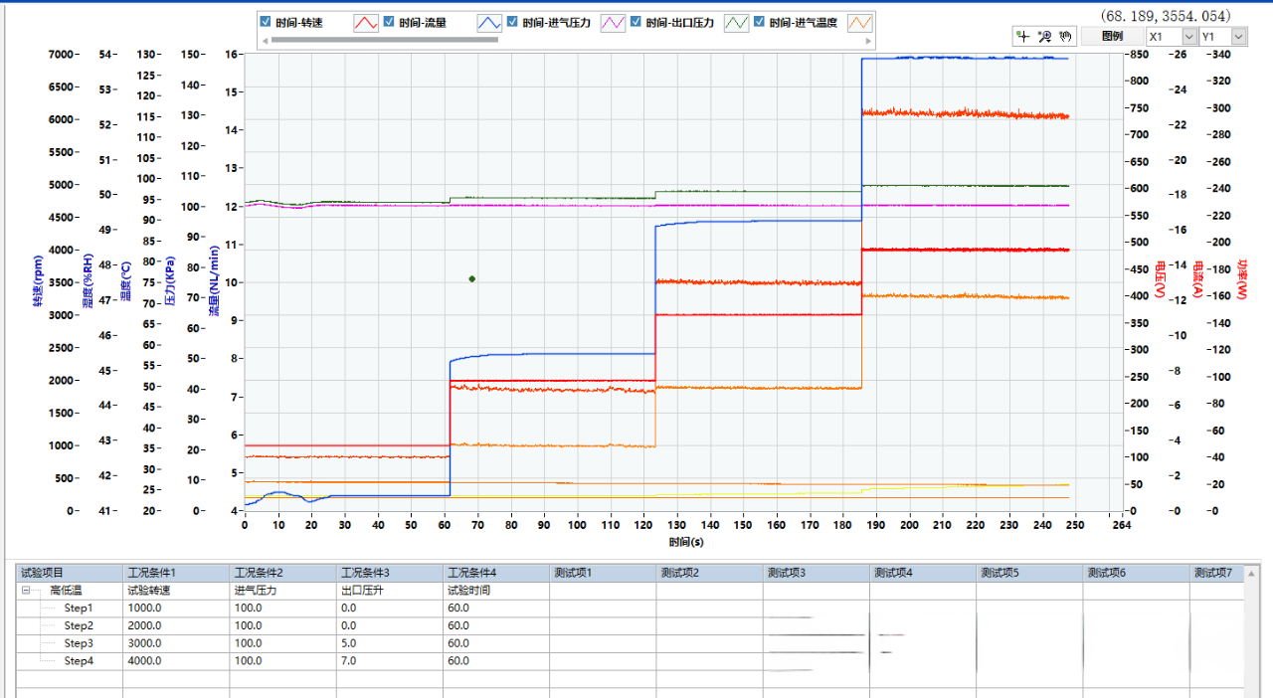This screenshot has height=698, width=1273.
Task: Open line style editor for 时间-转速
Action: 365,22
